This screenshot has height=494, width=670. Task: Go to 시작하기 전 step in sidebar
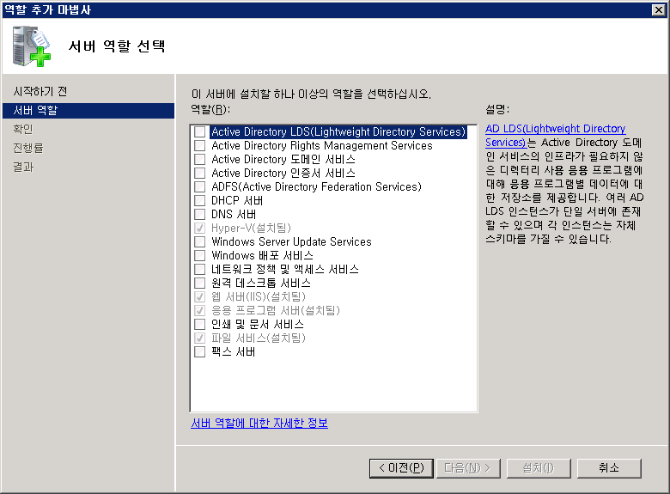click(40, 91)
